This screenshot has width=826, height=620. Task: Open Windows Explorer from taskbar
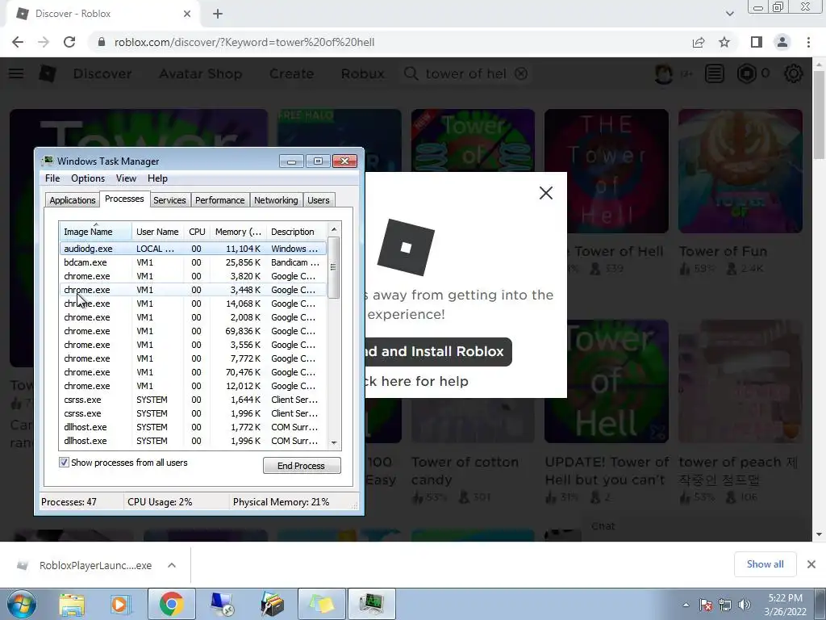coord(72,604)
